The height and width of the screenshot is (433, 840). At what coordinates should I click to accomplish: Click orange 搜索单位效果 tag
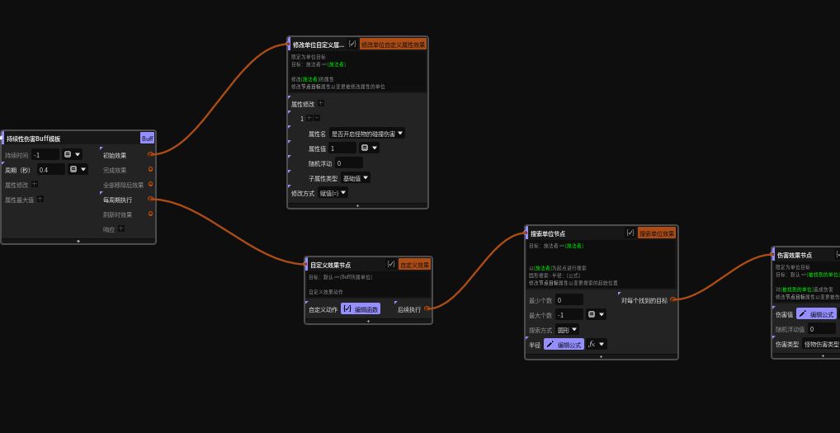[657, 233]
